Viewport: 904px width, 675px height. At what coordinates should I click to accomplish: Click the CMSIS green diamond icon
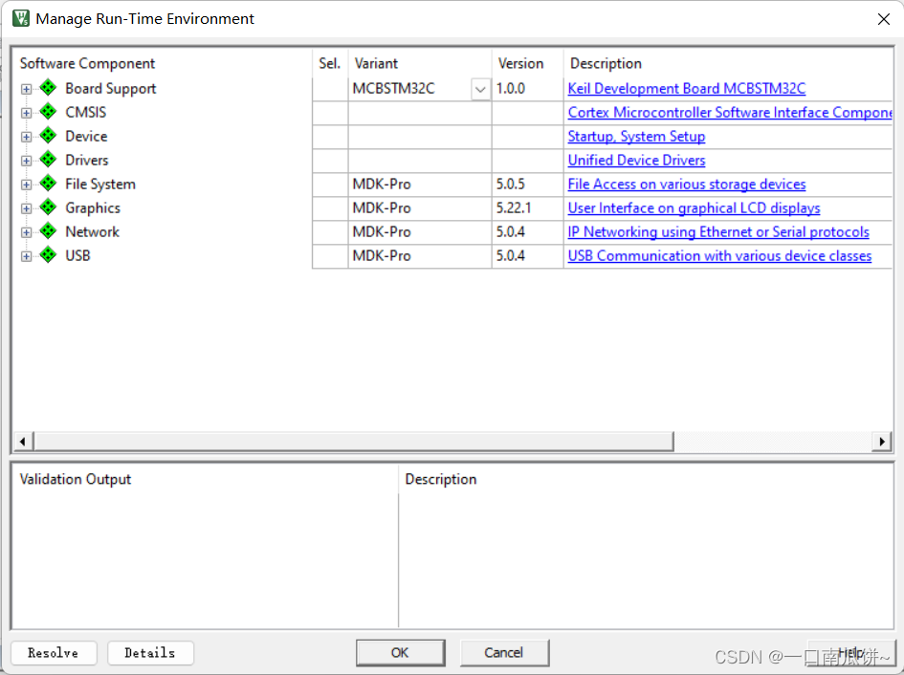coord(49,111)
